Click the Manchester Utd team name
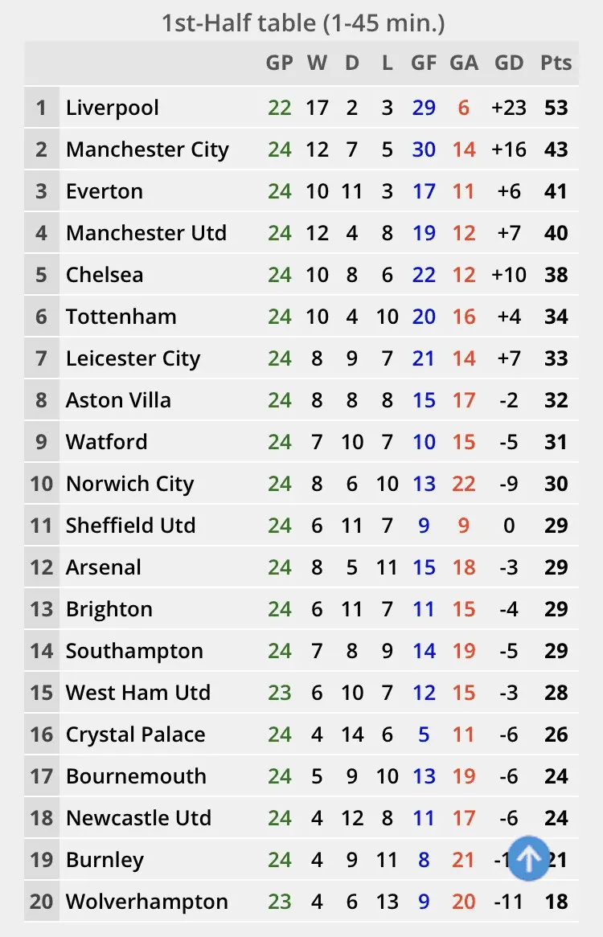The height and width of the screenshot is (937, 603). pyautogui.click(x=146, y=233)
